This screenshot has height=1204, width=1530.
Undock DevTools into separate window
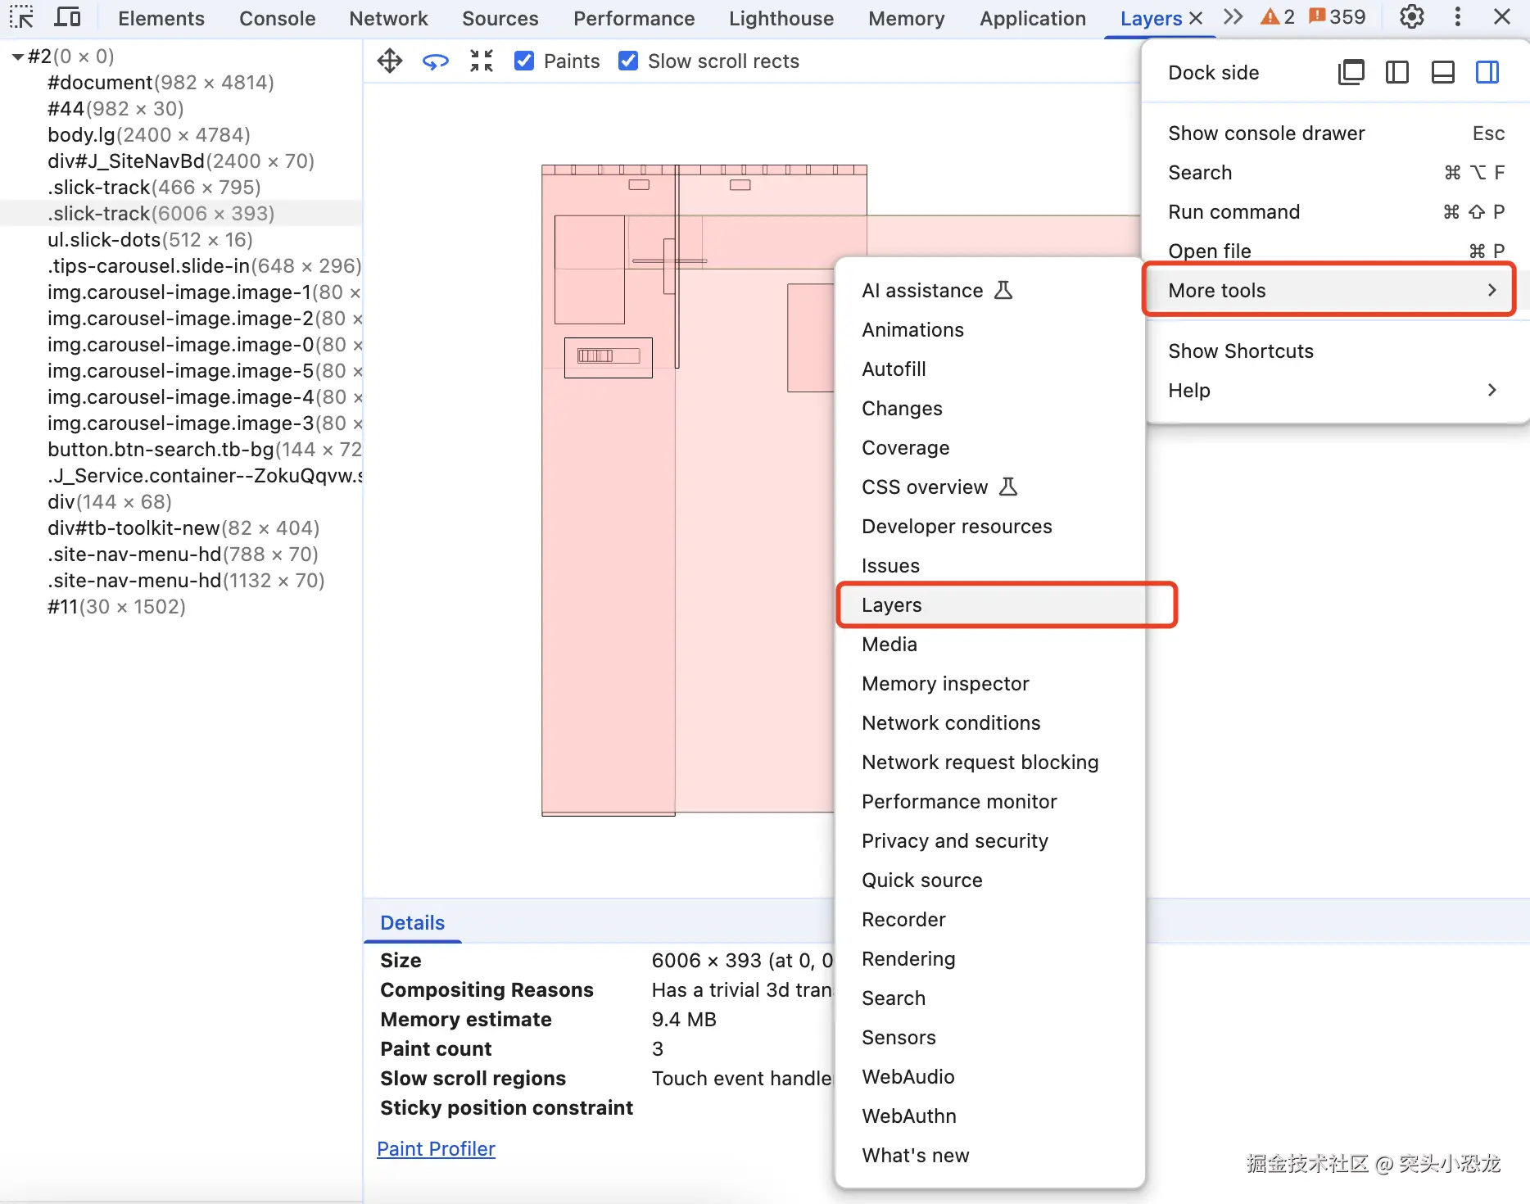coord(1351,72)
